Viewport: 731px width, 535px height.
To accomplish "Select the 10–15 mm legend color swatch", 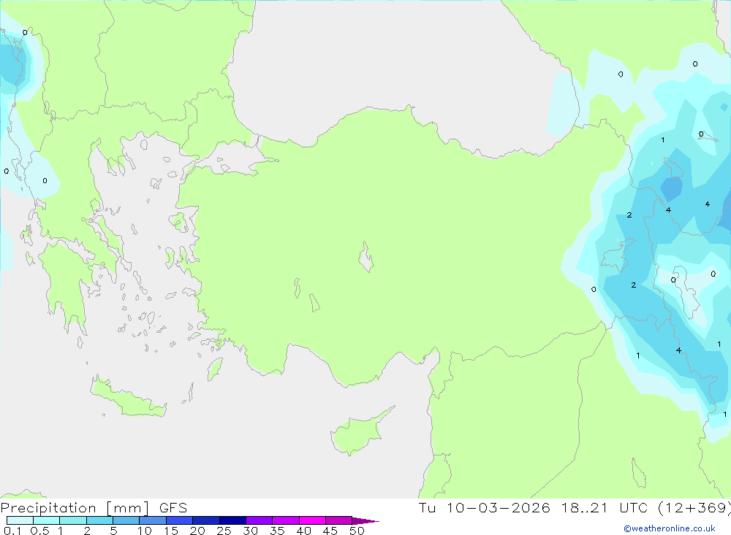I will click(153, 520).
